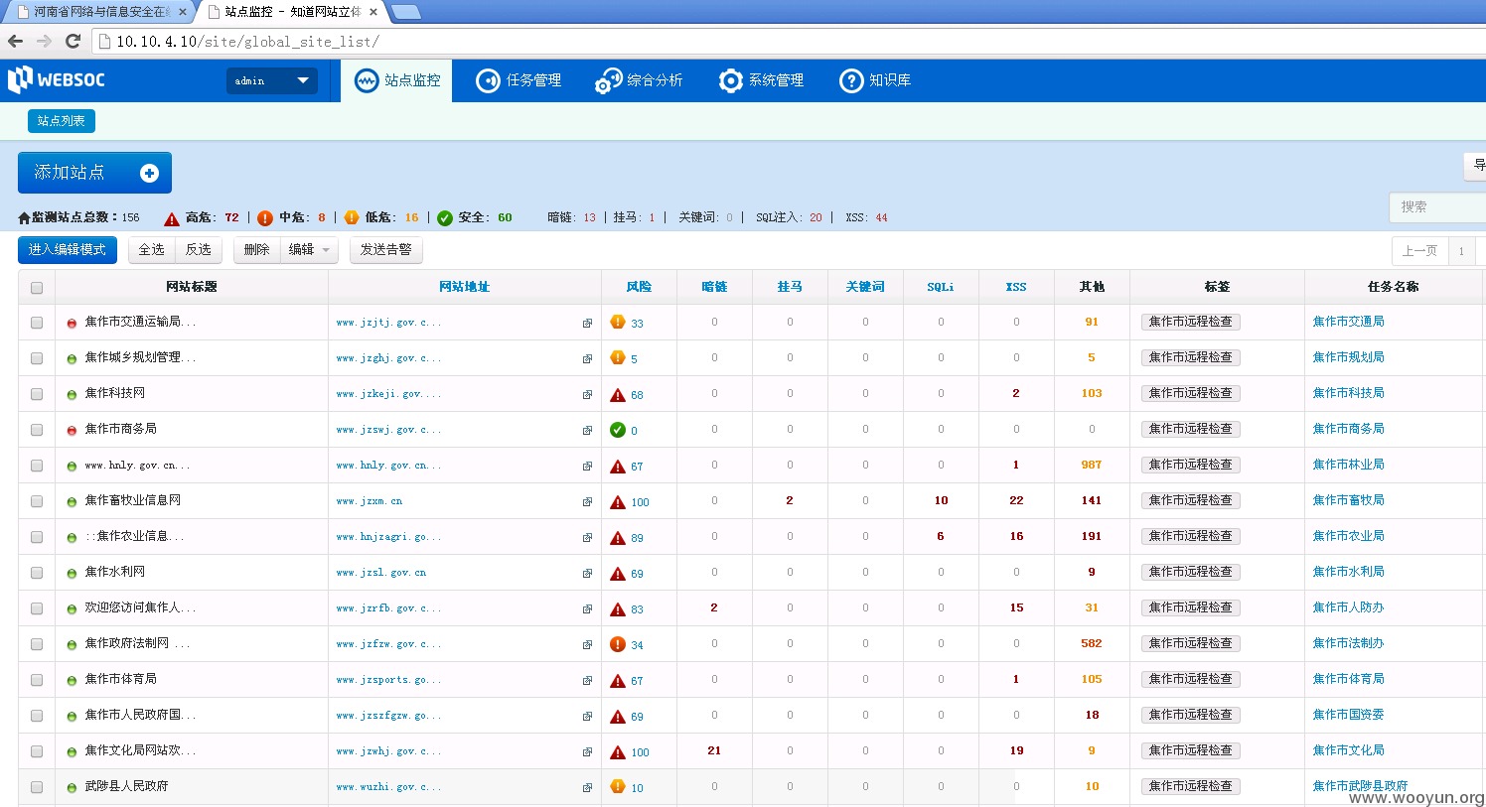Click the 全选 button
1486x807 pixels.
pos(152,250)
